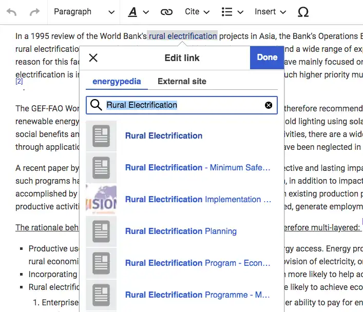
Task: Switch to the External site tab
Action: click(x=182, y=81)
